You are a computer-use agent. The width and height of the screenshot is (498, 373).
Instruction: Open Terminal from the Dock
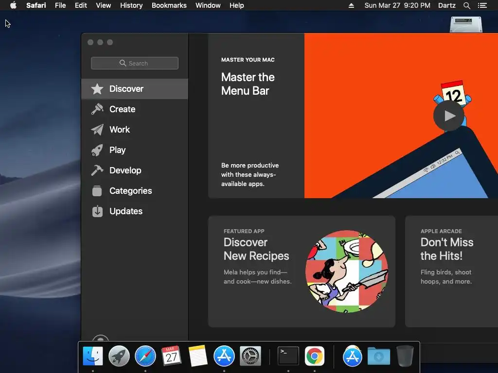pos(288,356)
